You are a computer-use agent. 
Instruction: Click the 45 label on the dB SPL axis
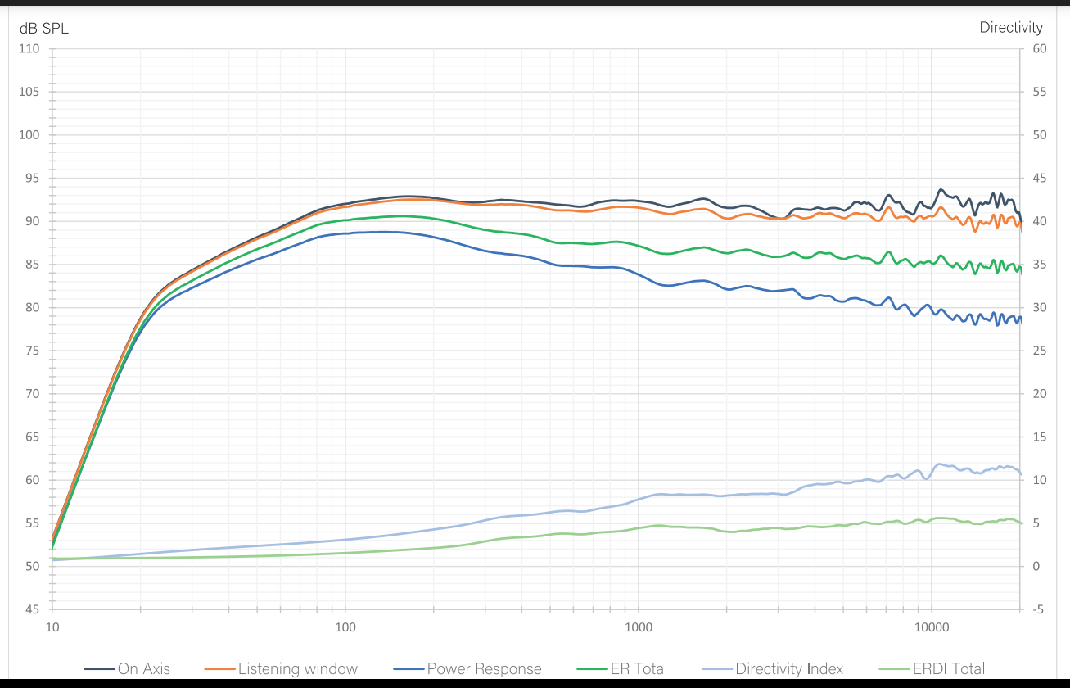click(33, 609)
